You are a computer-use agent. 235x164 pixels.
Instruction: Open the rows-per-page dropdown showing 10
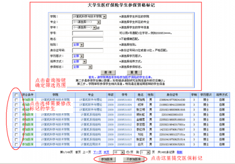119,153
